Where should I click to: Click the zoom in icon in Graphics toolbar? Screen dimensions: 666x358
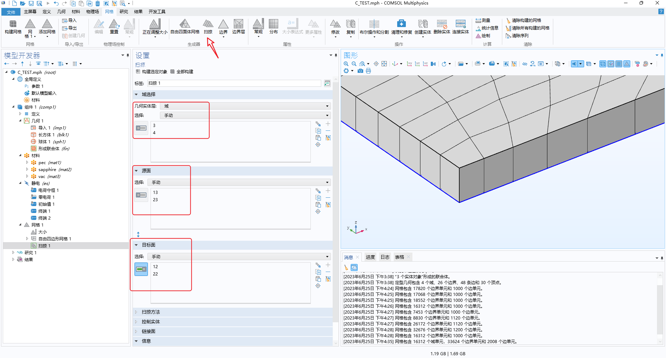[346, 64]
